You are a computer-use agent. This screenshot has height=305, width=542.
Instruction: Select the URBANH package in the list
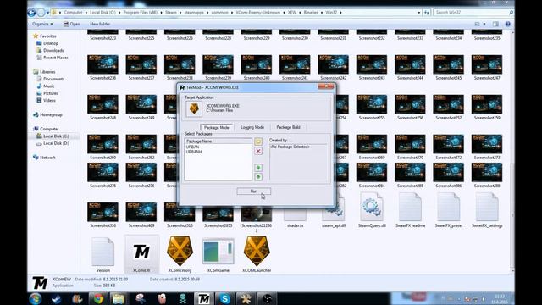[194, 152]
